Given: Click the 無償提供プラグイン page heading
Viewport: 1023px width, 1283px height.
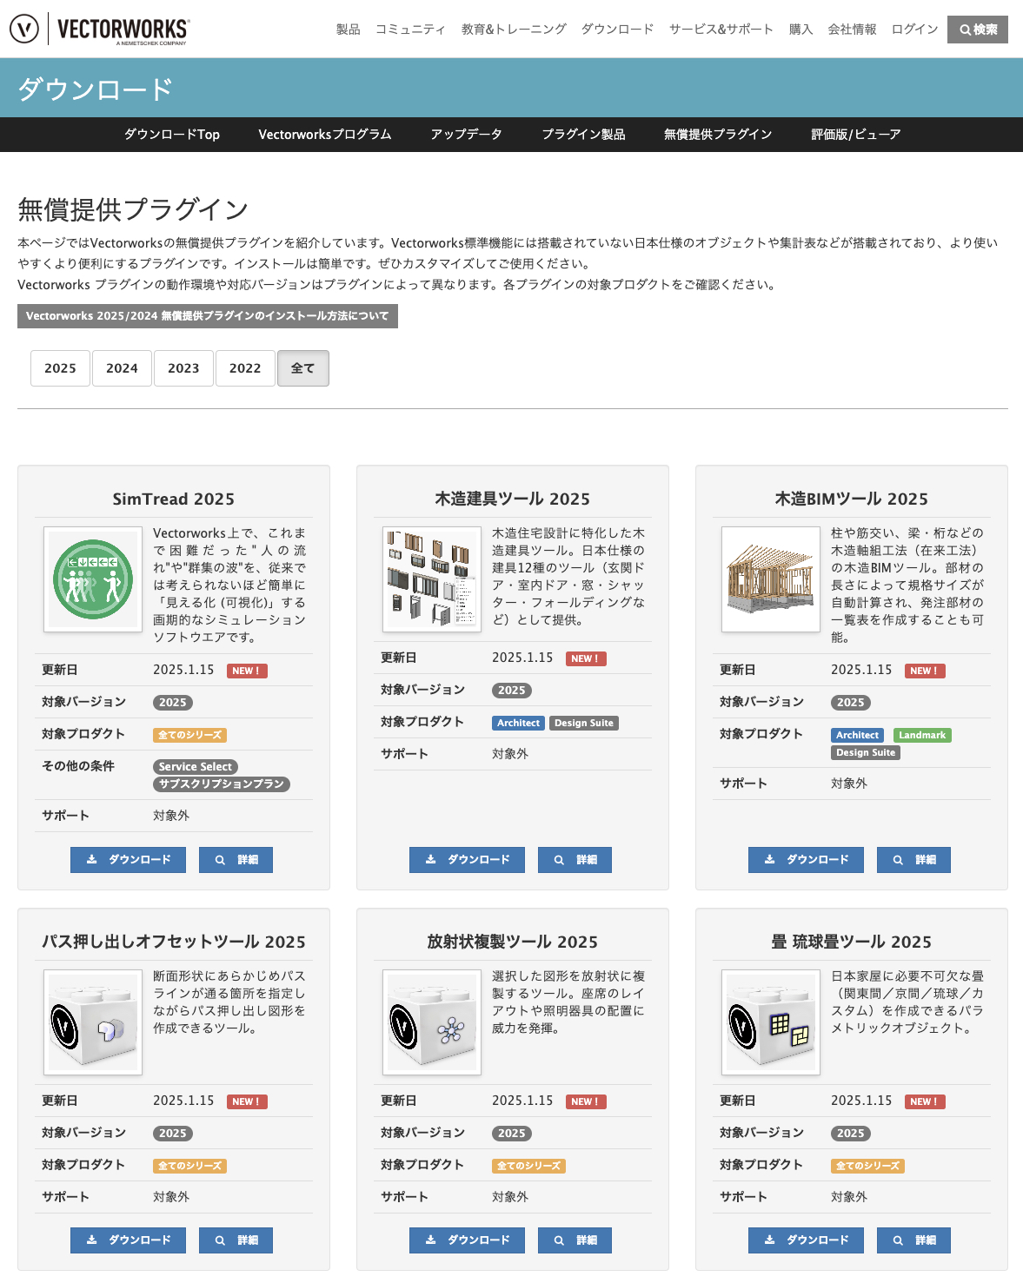Looking at the screenshot, I should click(x=133, y=209).
